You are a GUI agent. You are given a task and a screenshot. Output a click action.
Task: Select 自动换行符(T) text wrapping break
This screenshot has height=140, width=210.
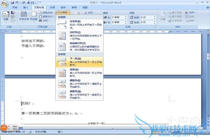click(x=79, y=47)
